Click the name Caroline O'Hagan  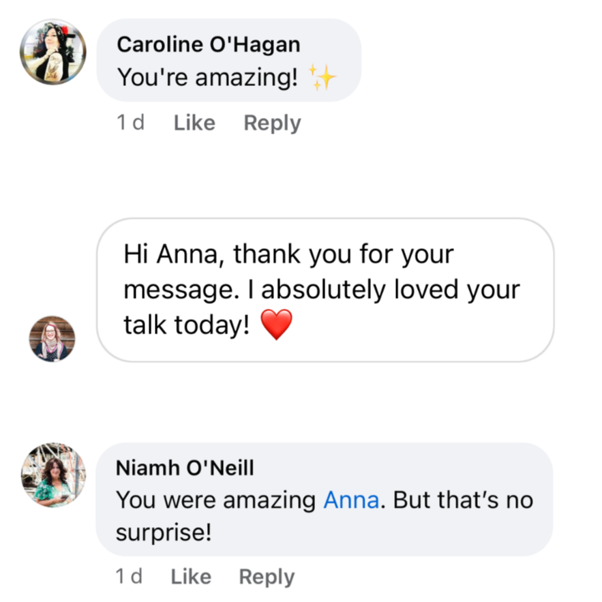tap(209, 44)
